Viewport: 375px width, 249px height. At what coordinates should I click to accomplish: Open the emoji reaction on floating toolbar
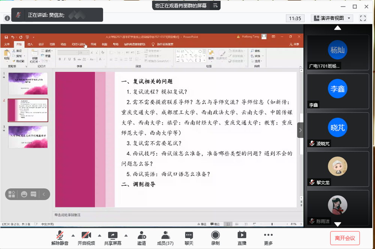24,194
